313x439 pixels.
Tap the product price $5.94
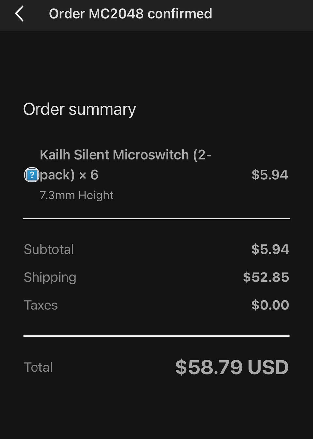tap(270, 175)
